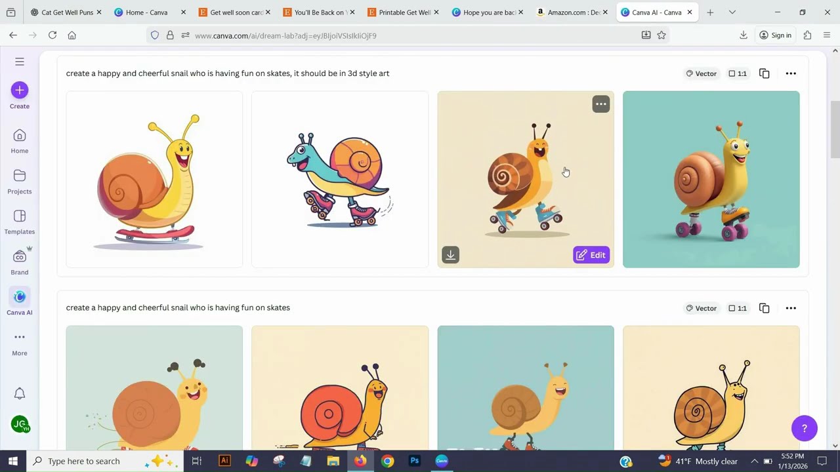Open the notifications bell
Image resolution: width=840 pixels, height=472 pixels.
click(20, 393)
